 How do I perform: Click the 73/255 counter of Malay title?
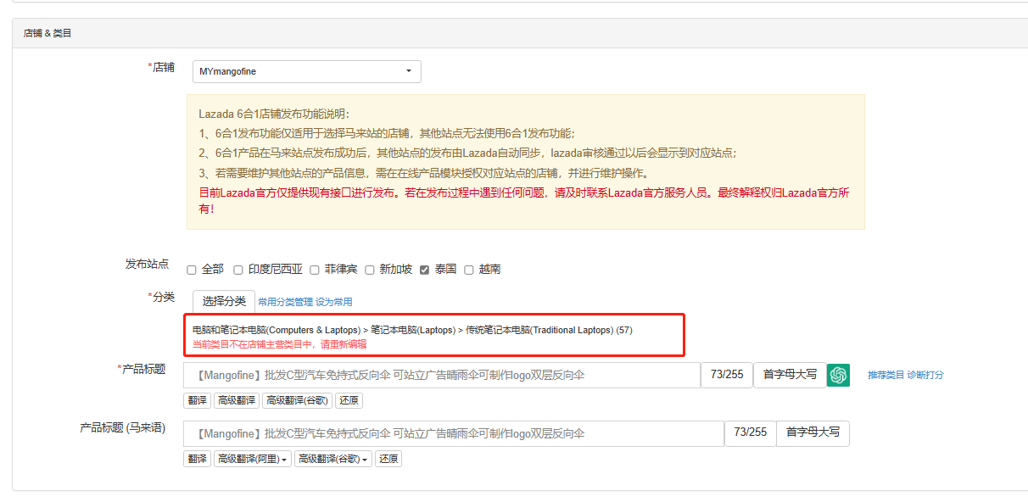point(751,432)
